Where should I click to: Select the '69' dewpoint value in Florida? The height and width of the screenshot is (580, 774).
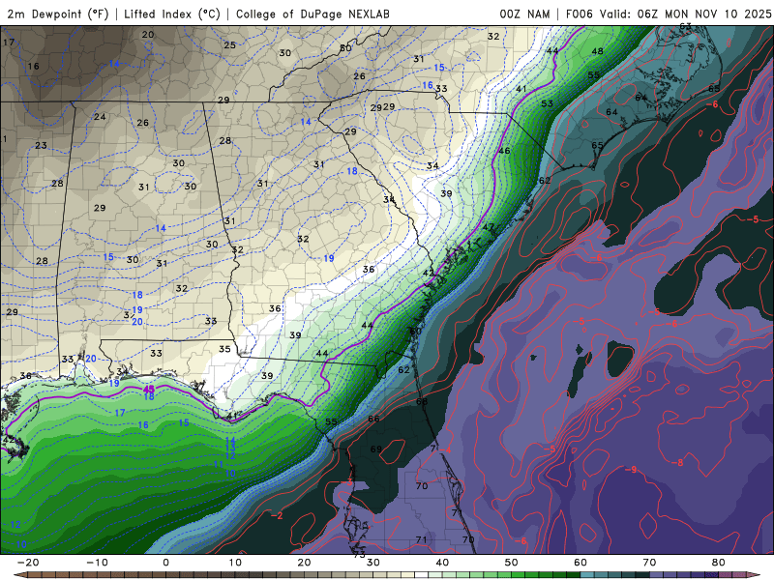(376, 449)
